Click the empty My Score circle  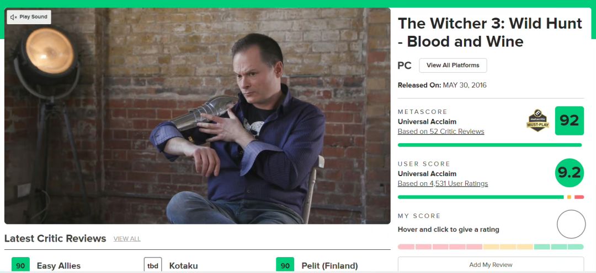point(571,224)
